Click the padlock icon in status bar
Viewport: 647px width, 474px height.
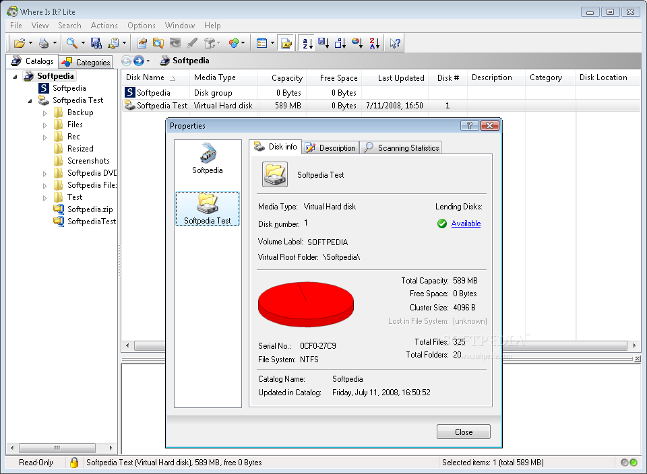click(x=74, y=463)
